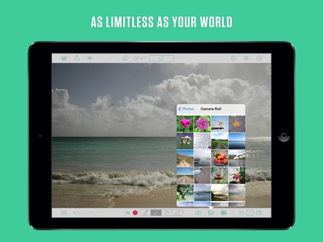Viewport: 323px width, 242px height.
Task: Tap the share/export icon in top toolbar
Action: (77, 58)
